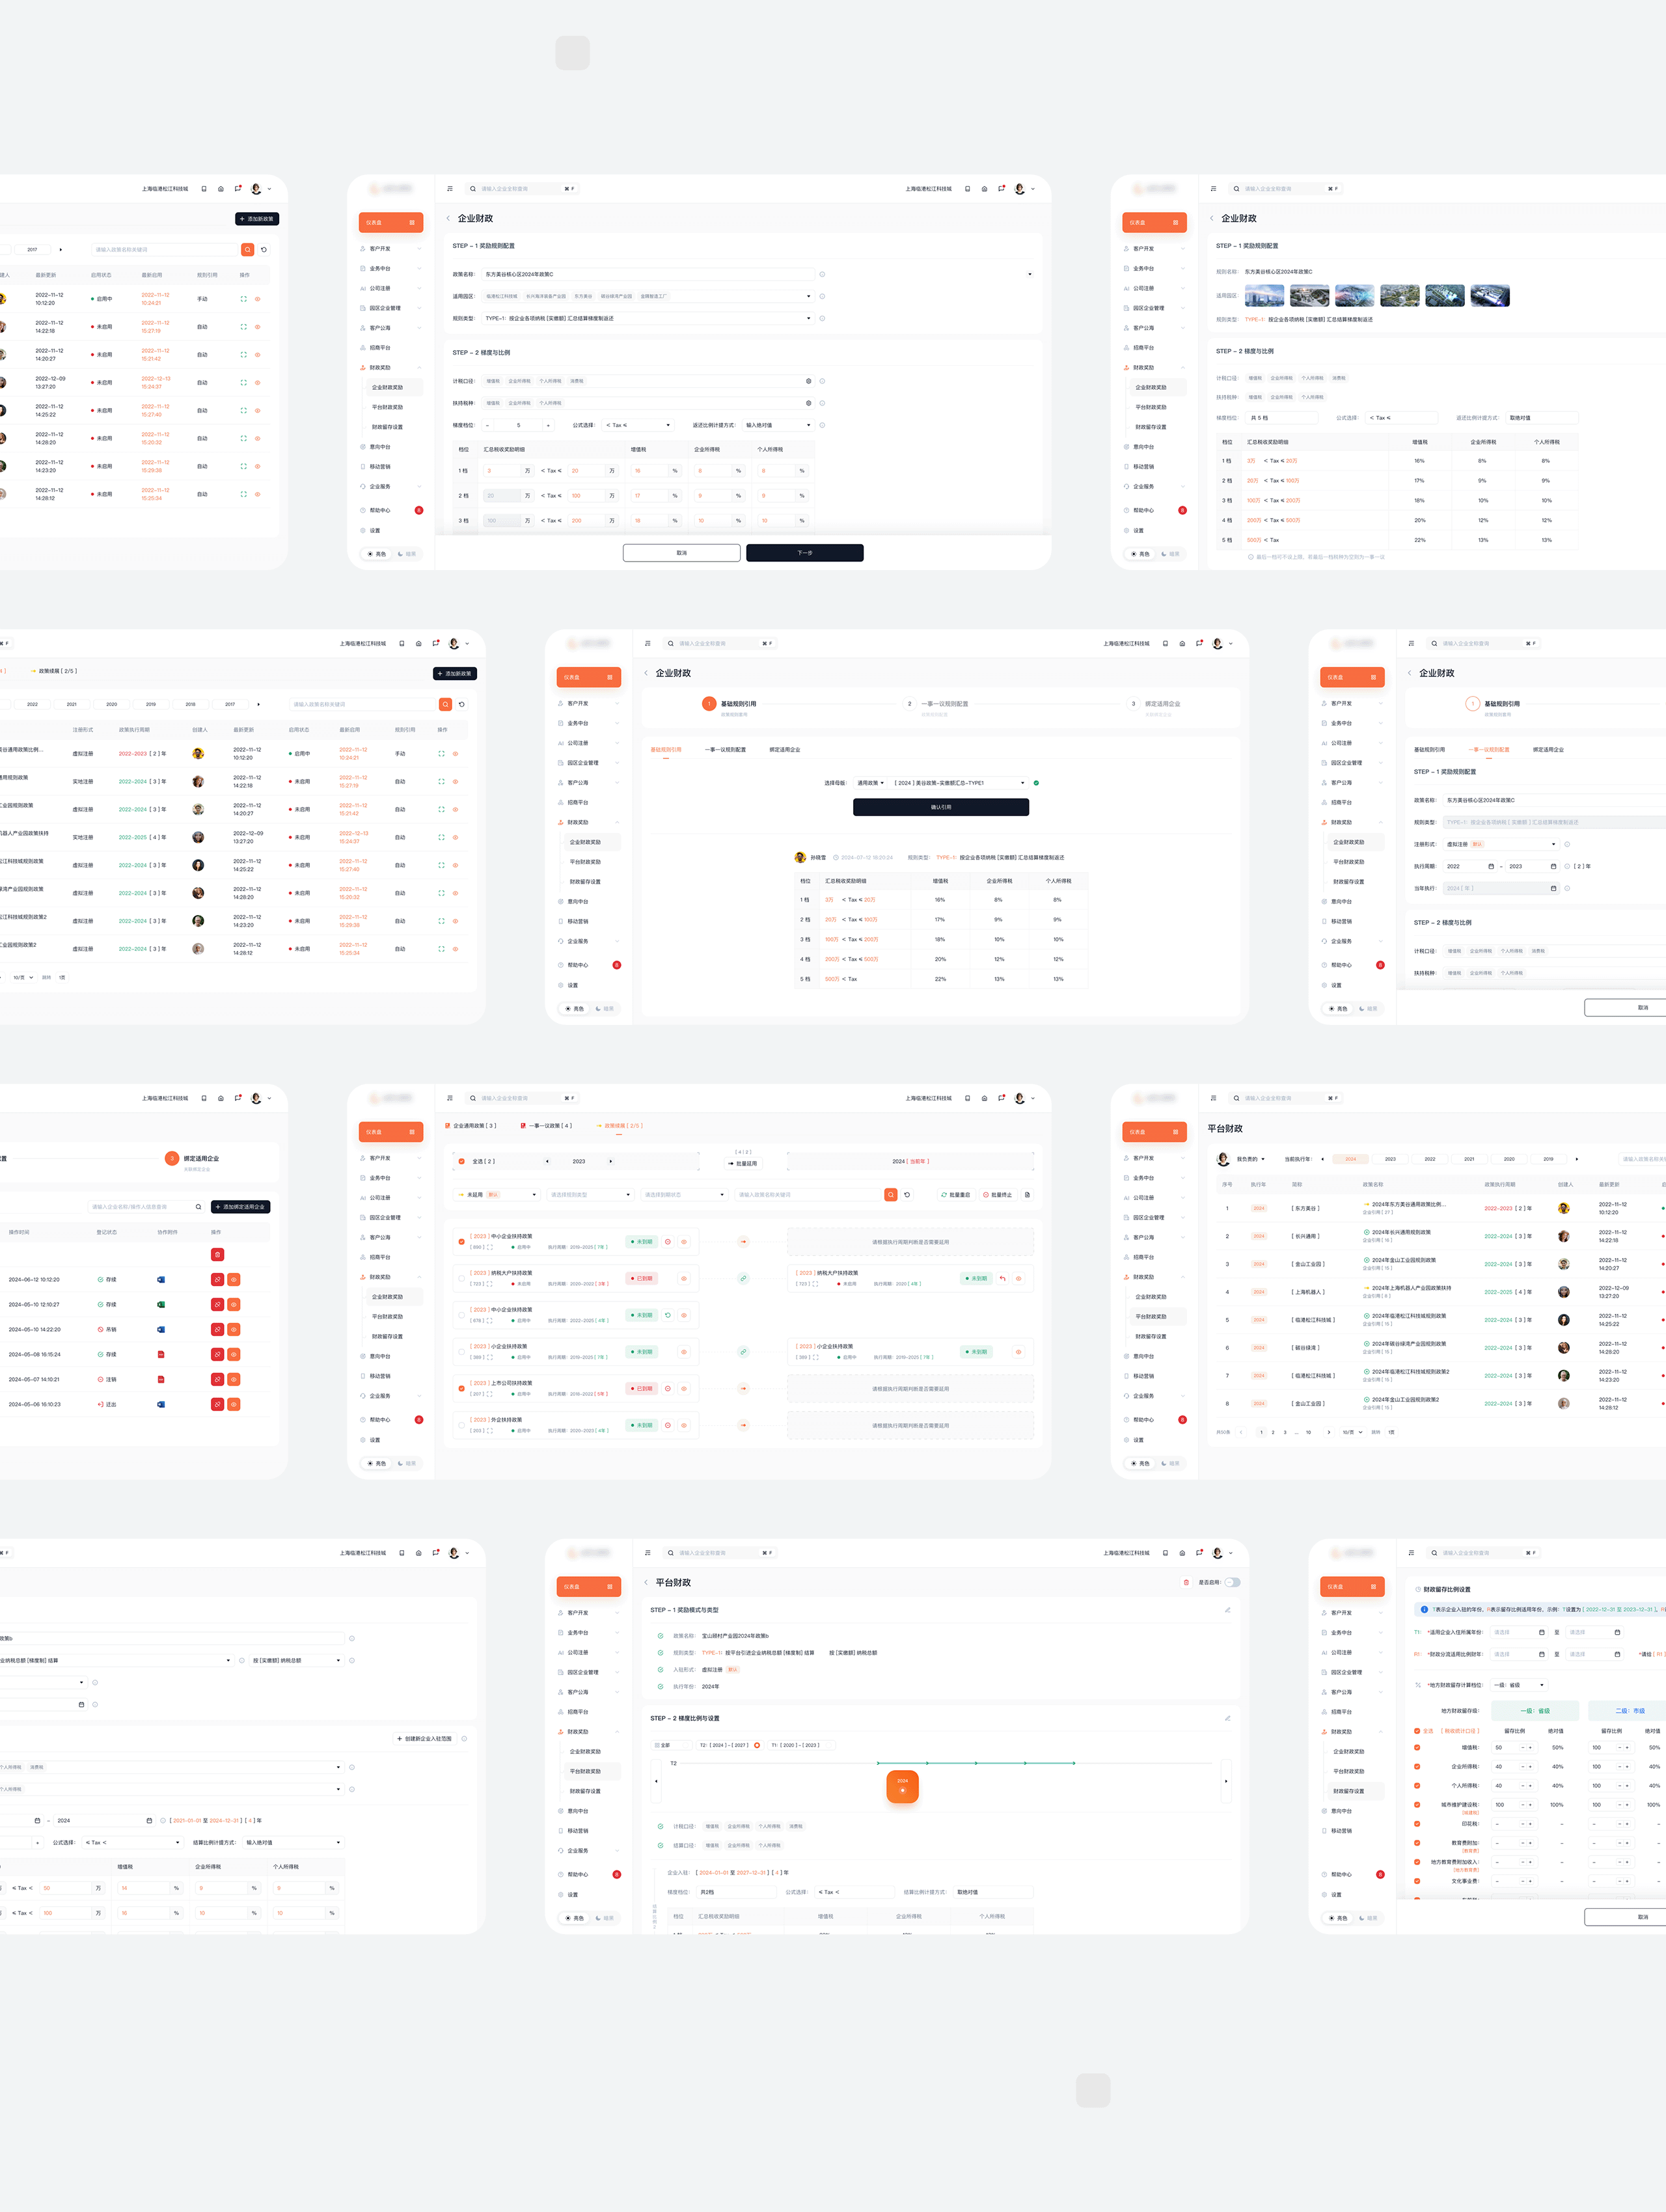Click the 批量重启 refresh icon in the filter row
The width and height of the screenshot is (1666, 2212).
pyautogui.click(x=945, y=1194)
